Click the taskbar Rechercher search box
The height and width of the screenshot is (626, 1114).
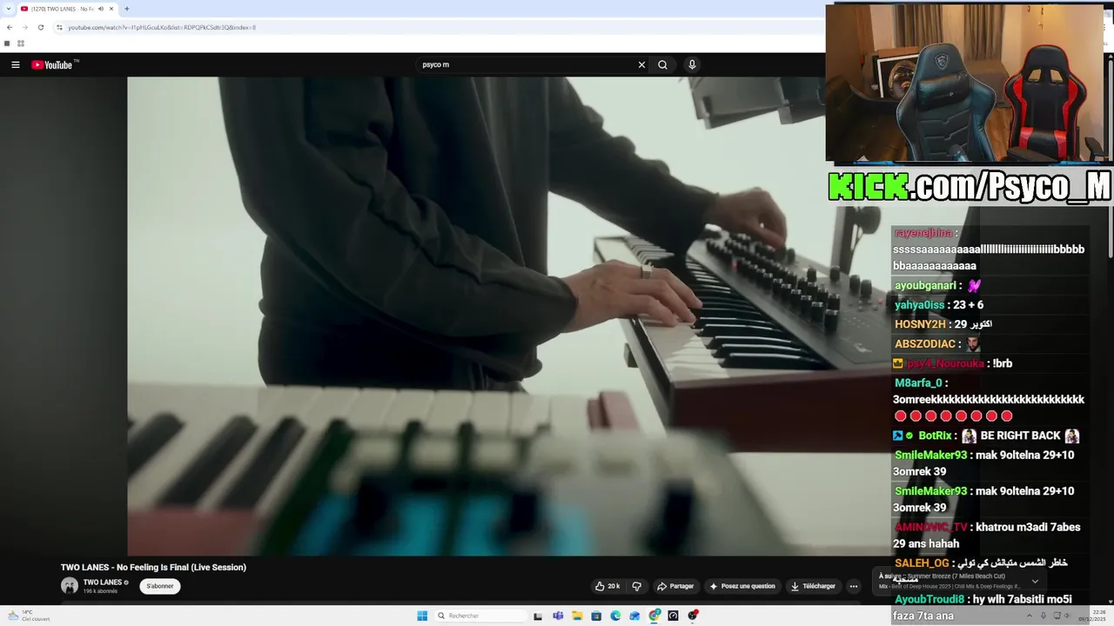[481, 616]
